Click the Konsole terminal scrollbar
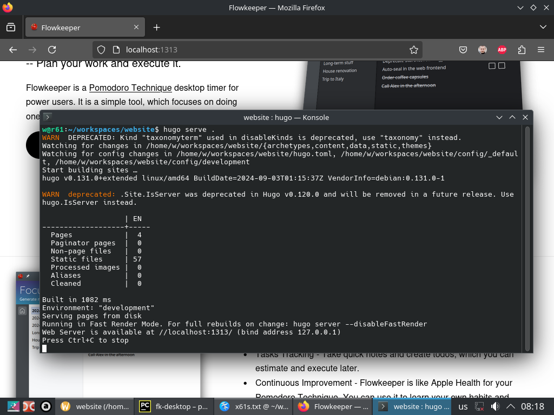This screenshot has height=415, width=554. pyautogui.click(x=527, y=238)
